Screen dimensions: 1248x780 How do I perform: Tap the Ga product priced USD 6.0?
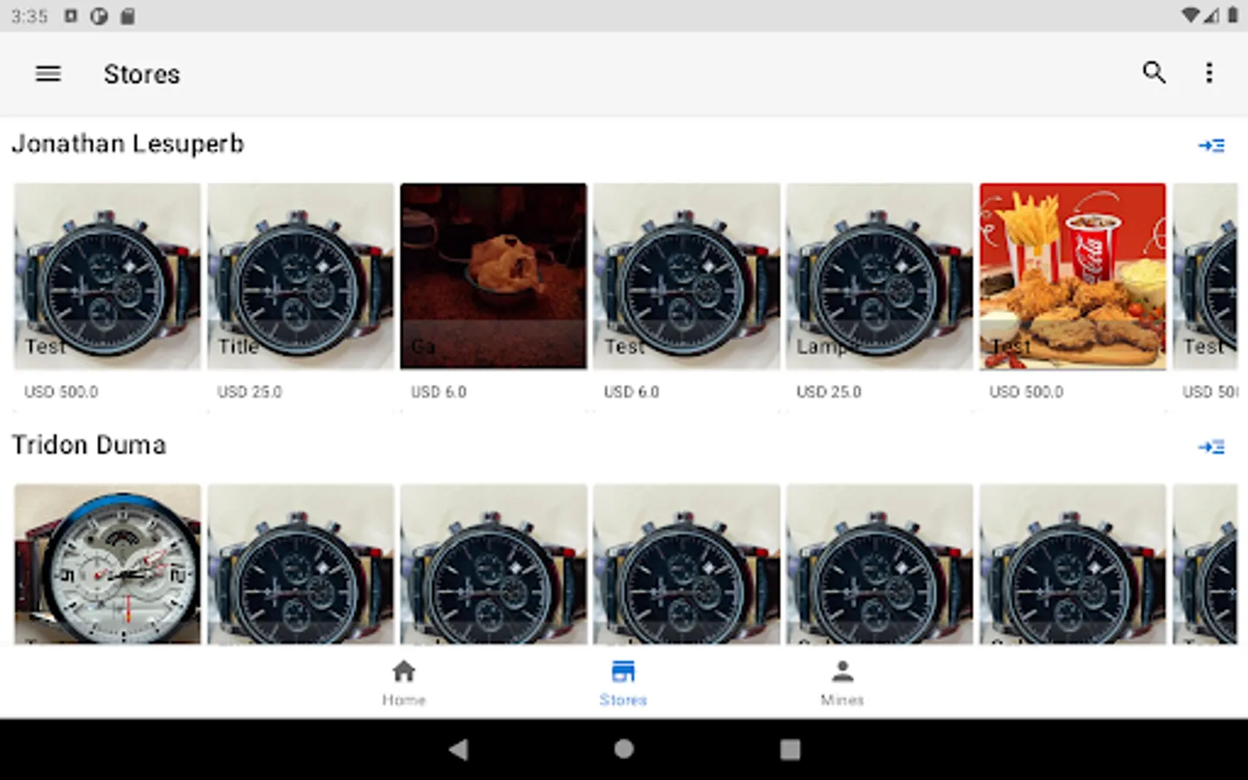click(x=493, y=276)
